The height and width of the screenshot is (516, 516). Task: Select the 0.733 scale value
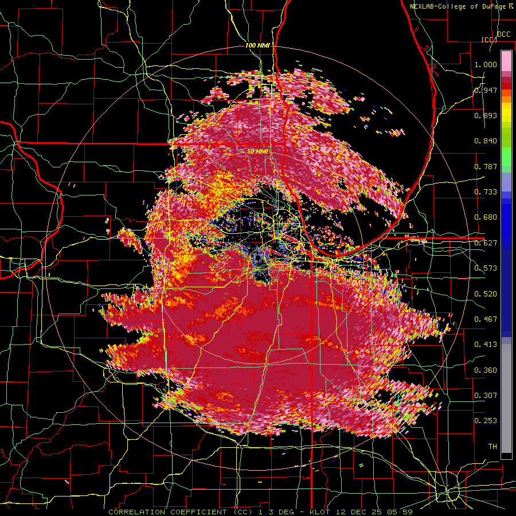(x=486, y=192)
